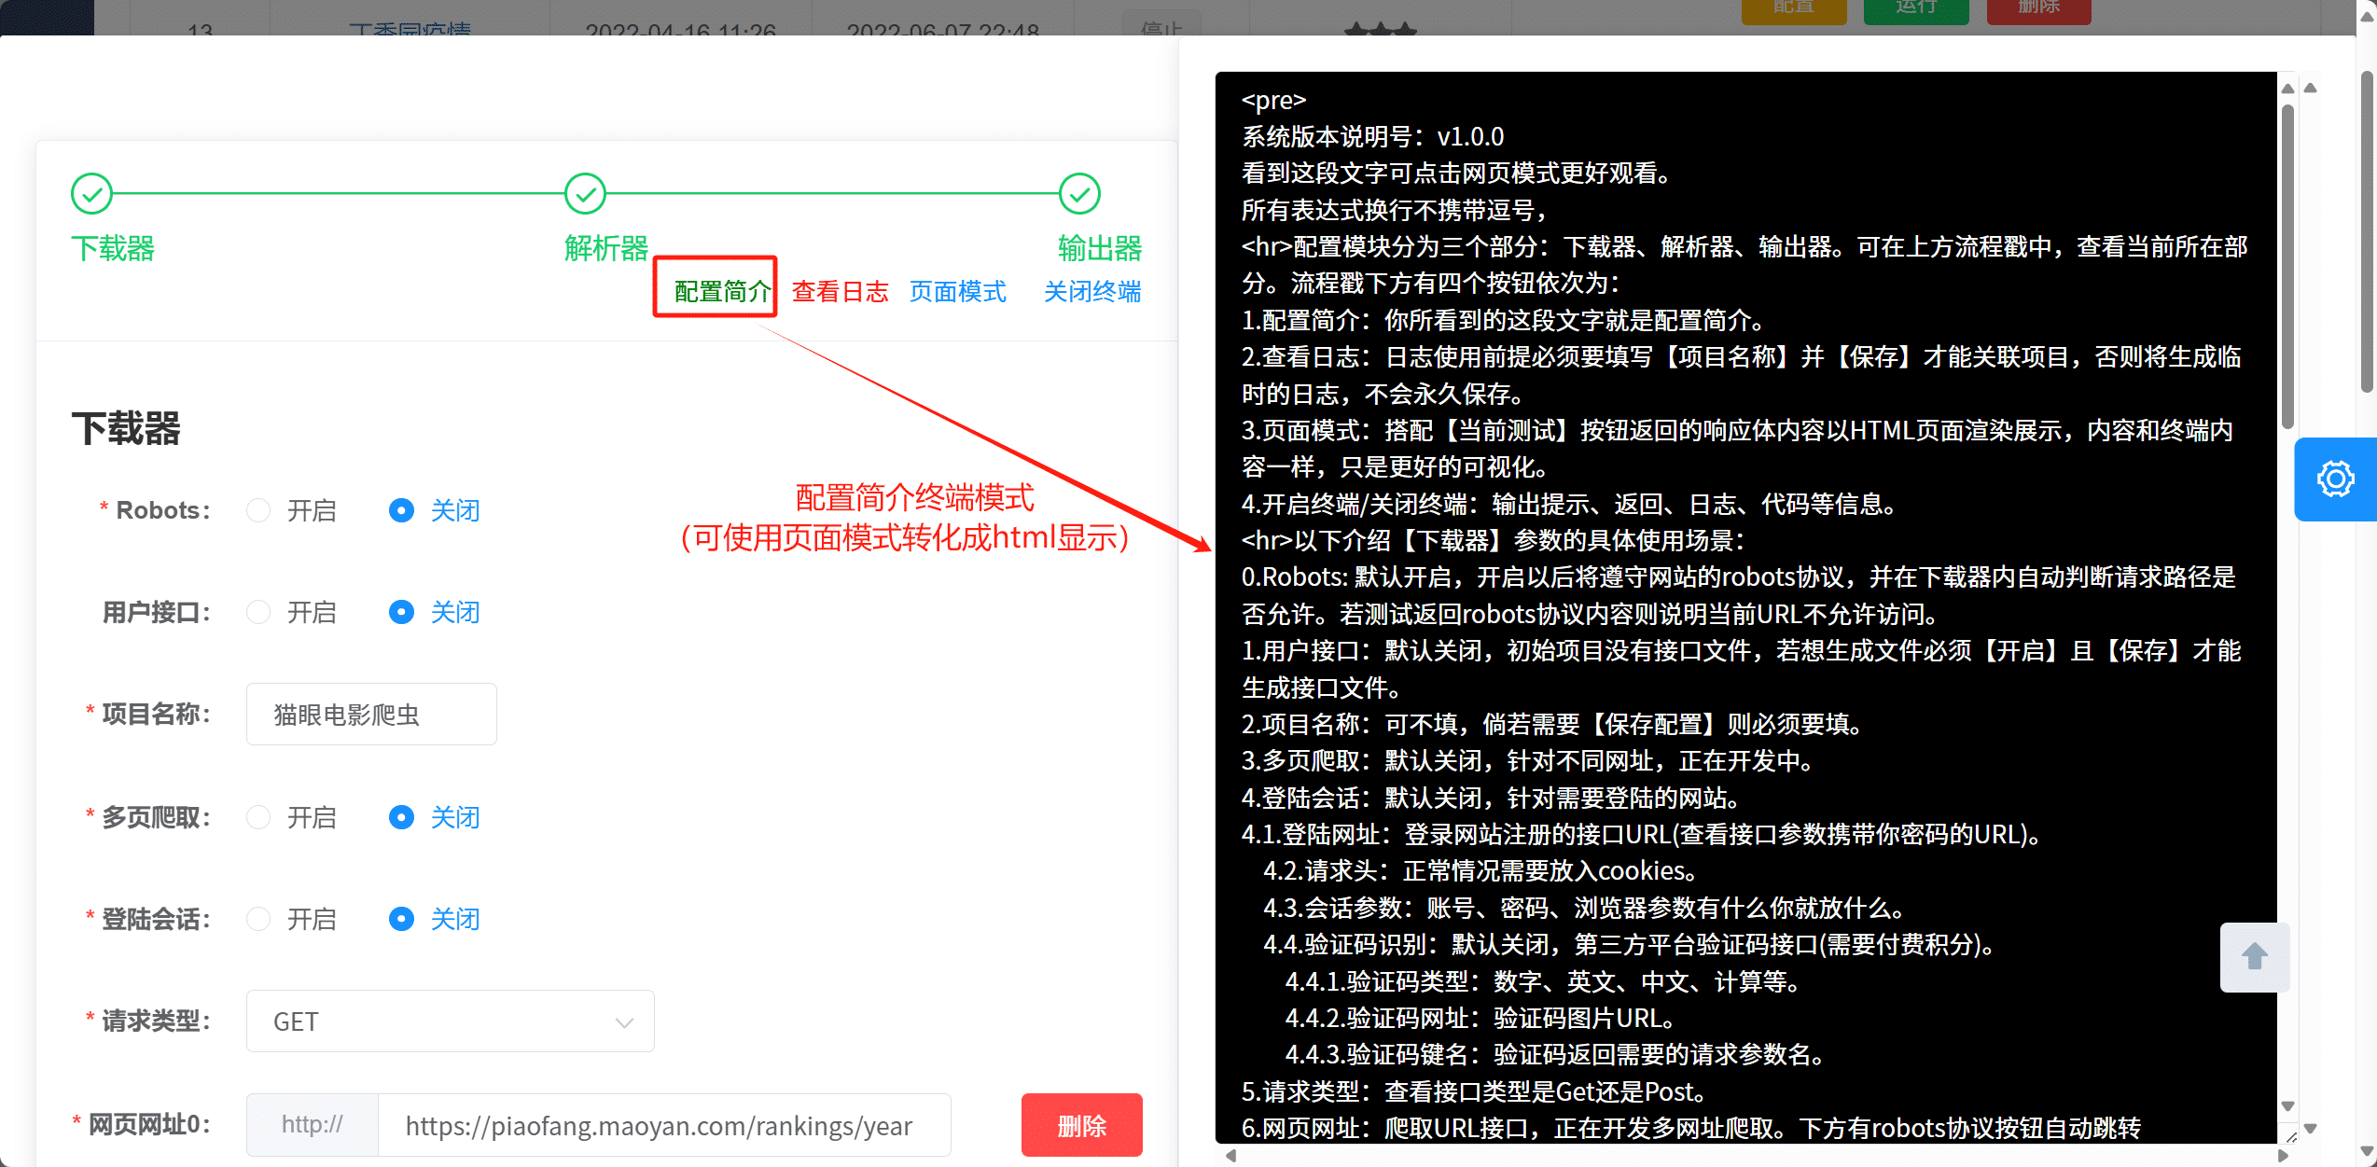The image size is (2377, 1167).
Task: Click the 下载器 step checkmark circle
Action: click(x=91, y=194)
